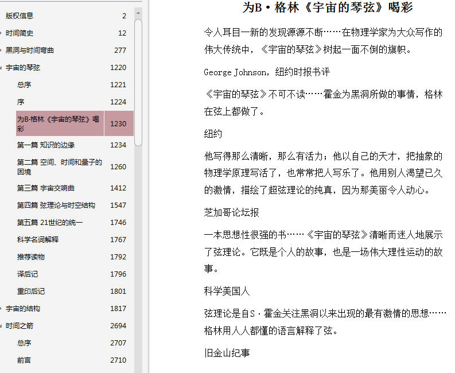455x373 pixels.
Task: Expand the 宇宙的结构 tree node
Action: 1,309
